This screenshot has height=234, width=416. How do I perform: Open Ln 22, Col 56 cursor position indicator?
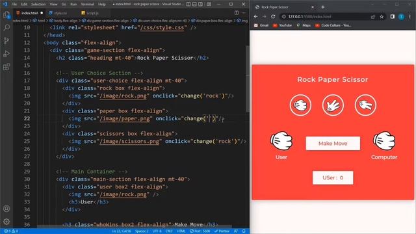[x=122, y=231]
